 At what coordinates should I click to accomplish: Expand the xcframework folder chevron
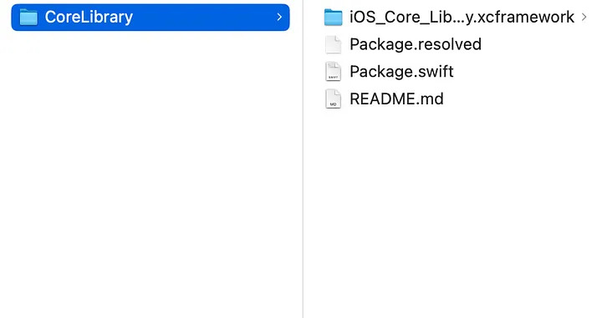point(584,18)
